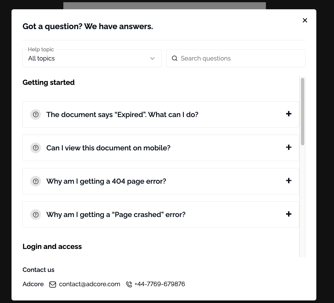
Task: Click the +44-7769-679876 phone number
Action: coord(160,284)
